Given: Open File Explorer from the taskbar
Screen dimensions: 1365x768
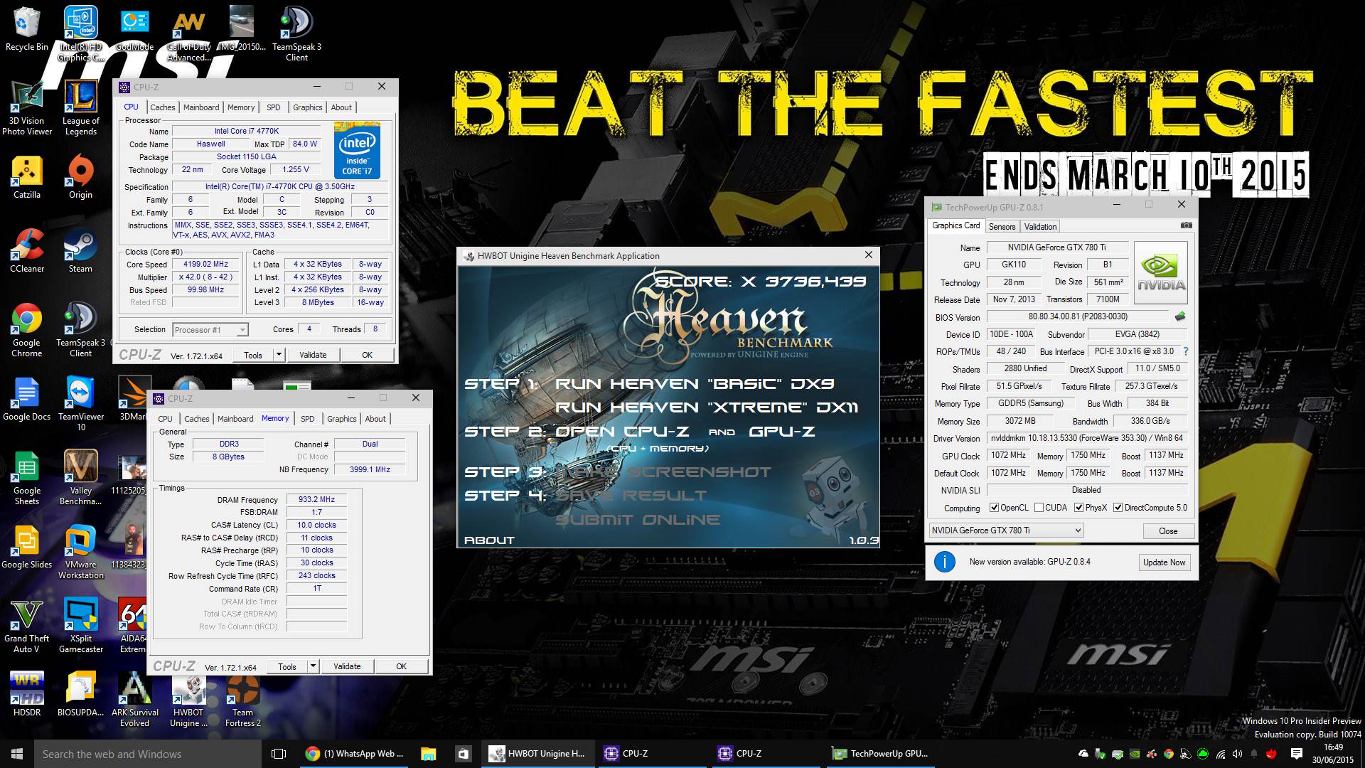Looking at the screenshot, I should pyautogui.click(x=428, y=754).
